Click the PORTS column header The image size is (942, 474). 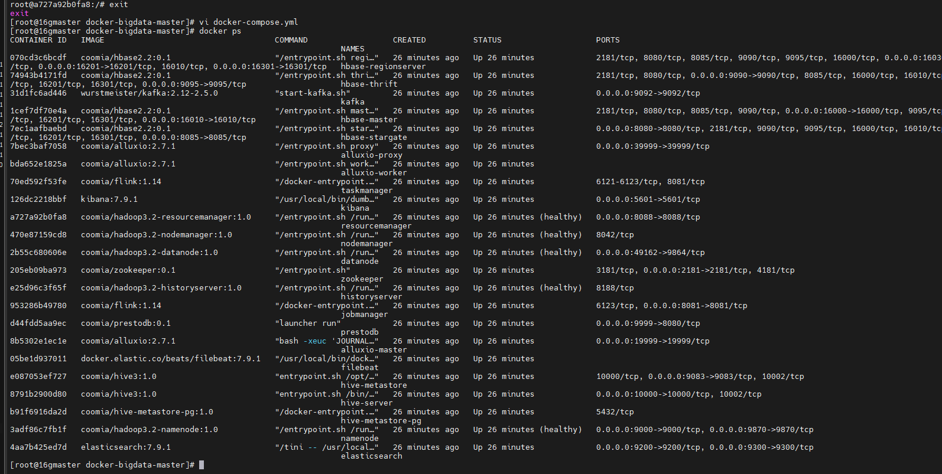point(608,40)
